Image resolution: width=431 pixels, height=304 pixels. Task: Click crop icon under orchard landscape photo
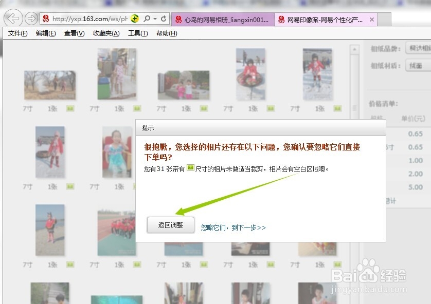(x=70, y=108)
